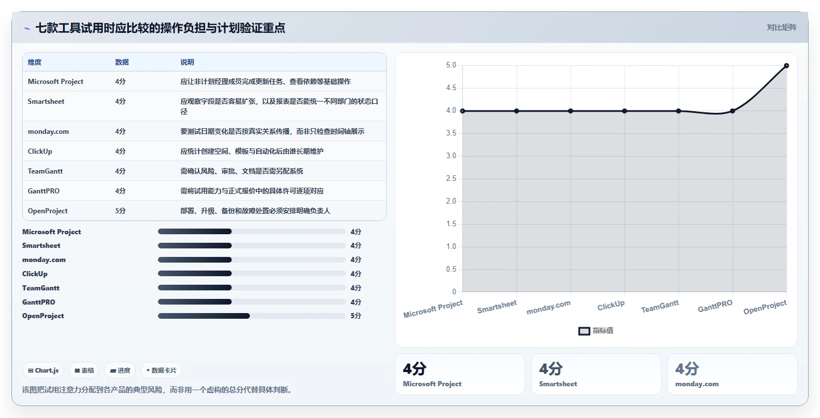Open the Microsoft Project 4分 data card

tap(460, 374)
